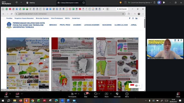184x103 pixels.
Task: Click the Video Pembelajaran link
Action: tap(57, 18)
